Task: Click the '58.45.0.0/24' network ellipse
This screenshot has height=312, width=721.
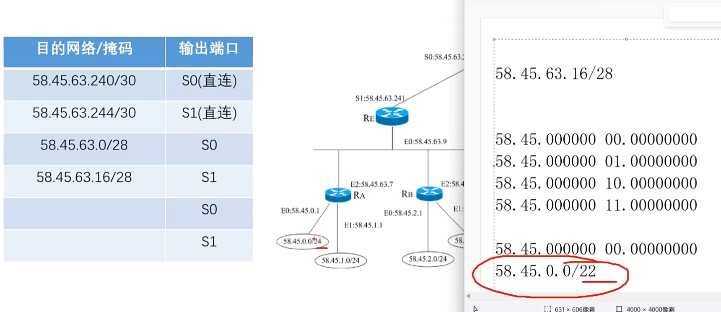Action: [302, 241]
